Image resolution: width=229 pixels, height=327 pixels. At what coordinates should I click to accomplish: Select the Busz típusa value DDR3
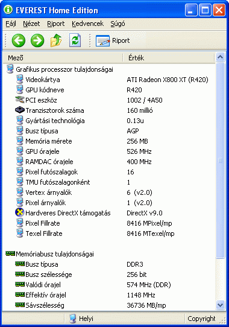pyautogui.click(x=135, y=264)
